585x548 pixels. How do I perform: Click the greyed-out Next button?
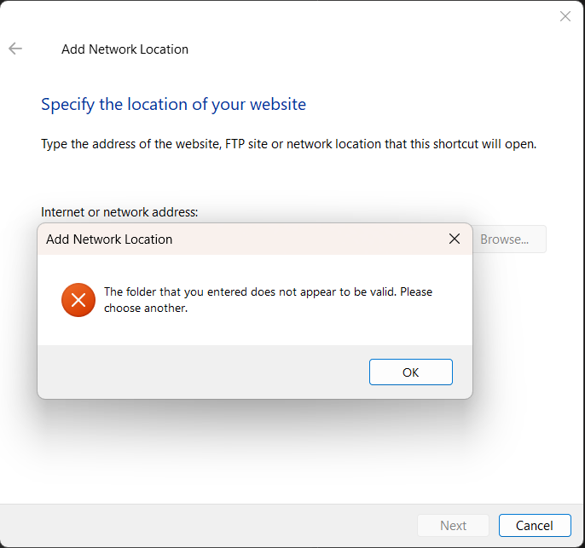coord(453,525)
